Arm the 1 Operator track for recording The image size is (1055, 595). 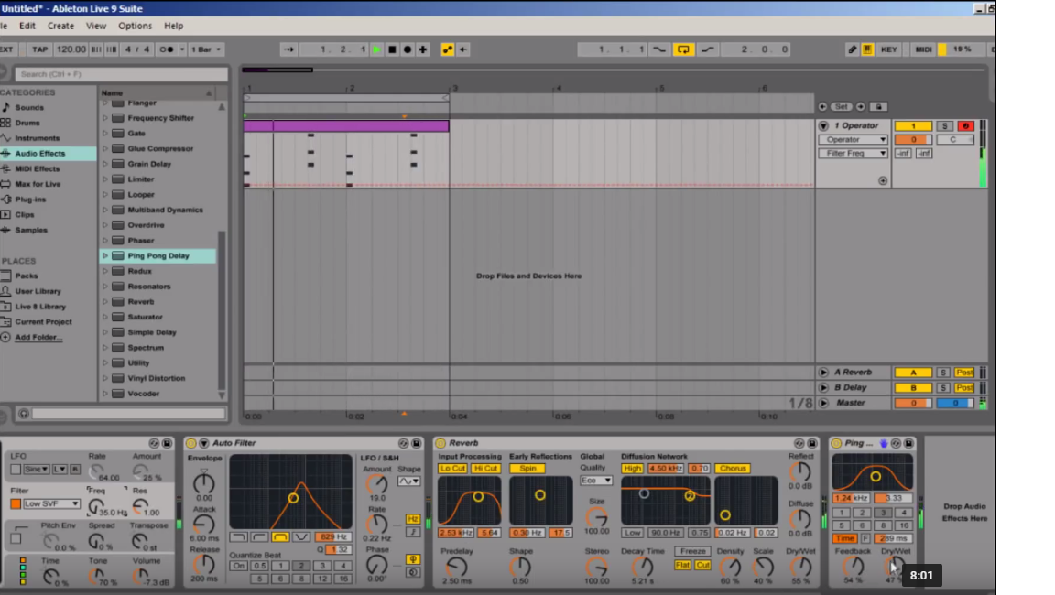point(965,125)
